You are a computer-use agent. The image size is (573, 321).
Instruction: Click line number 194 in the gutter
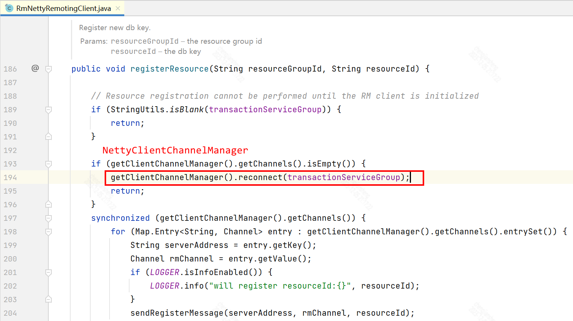pyautogui.click(x=10, y=177)
